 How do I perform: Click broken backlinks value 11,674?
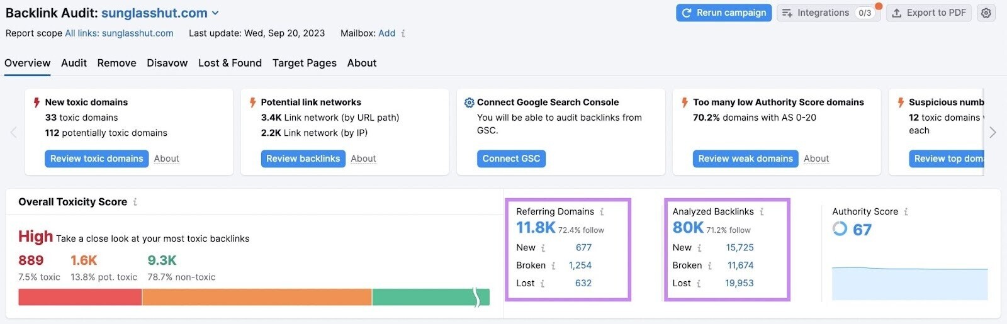click(740, 265)
